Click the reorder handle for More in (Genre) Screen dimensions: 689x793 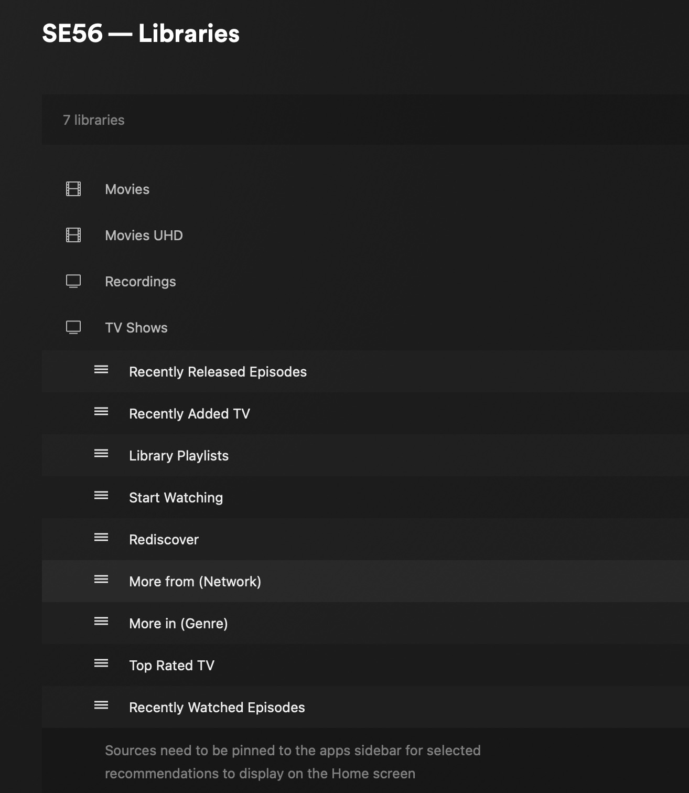(x=101, y=621)
